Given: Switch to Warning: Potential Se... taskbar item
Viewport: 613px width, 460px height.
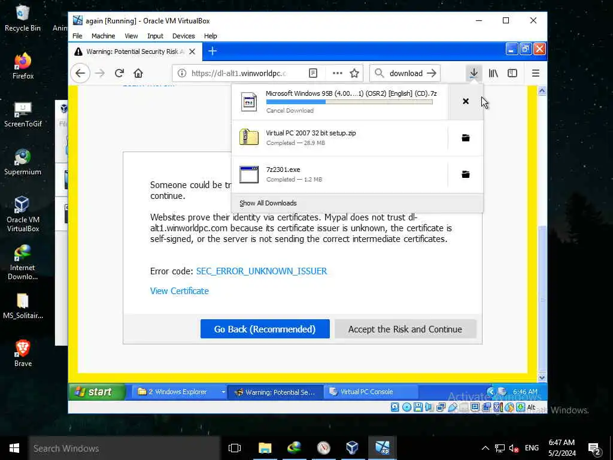Looking at the screenshot, I should (x=275, y=392).
